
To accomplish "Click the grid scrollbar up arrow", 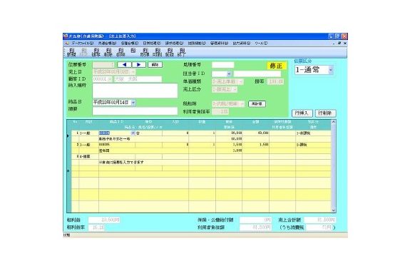I will 333,122.
